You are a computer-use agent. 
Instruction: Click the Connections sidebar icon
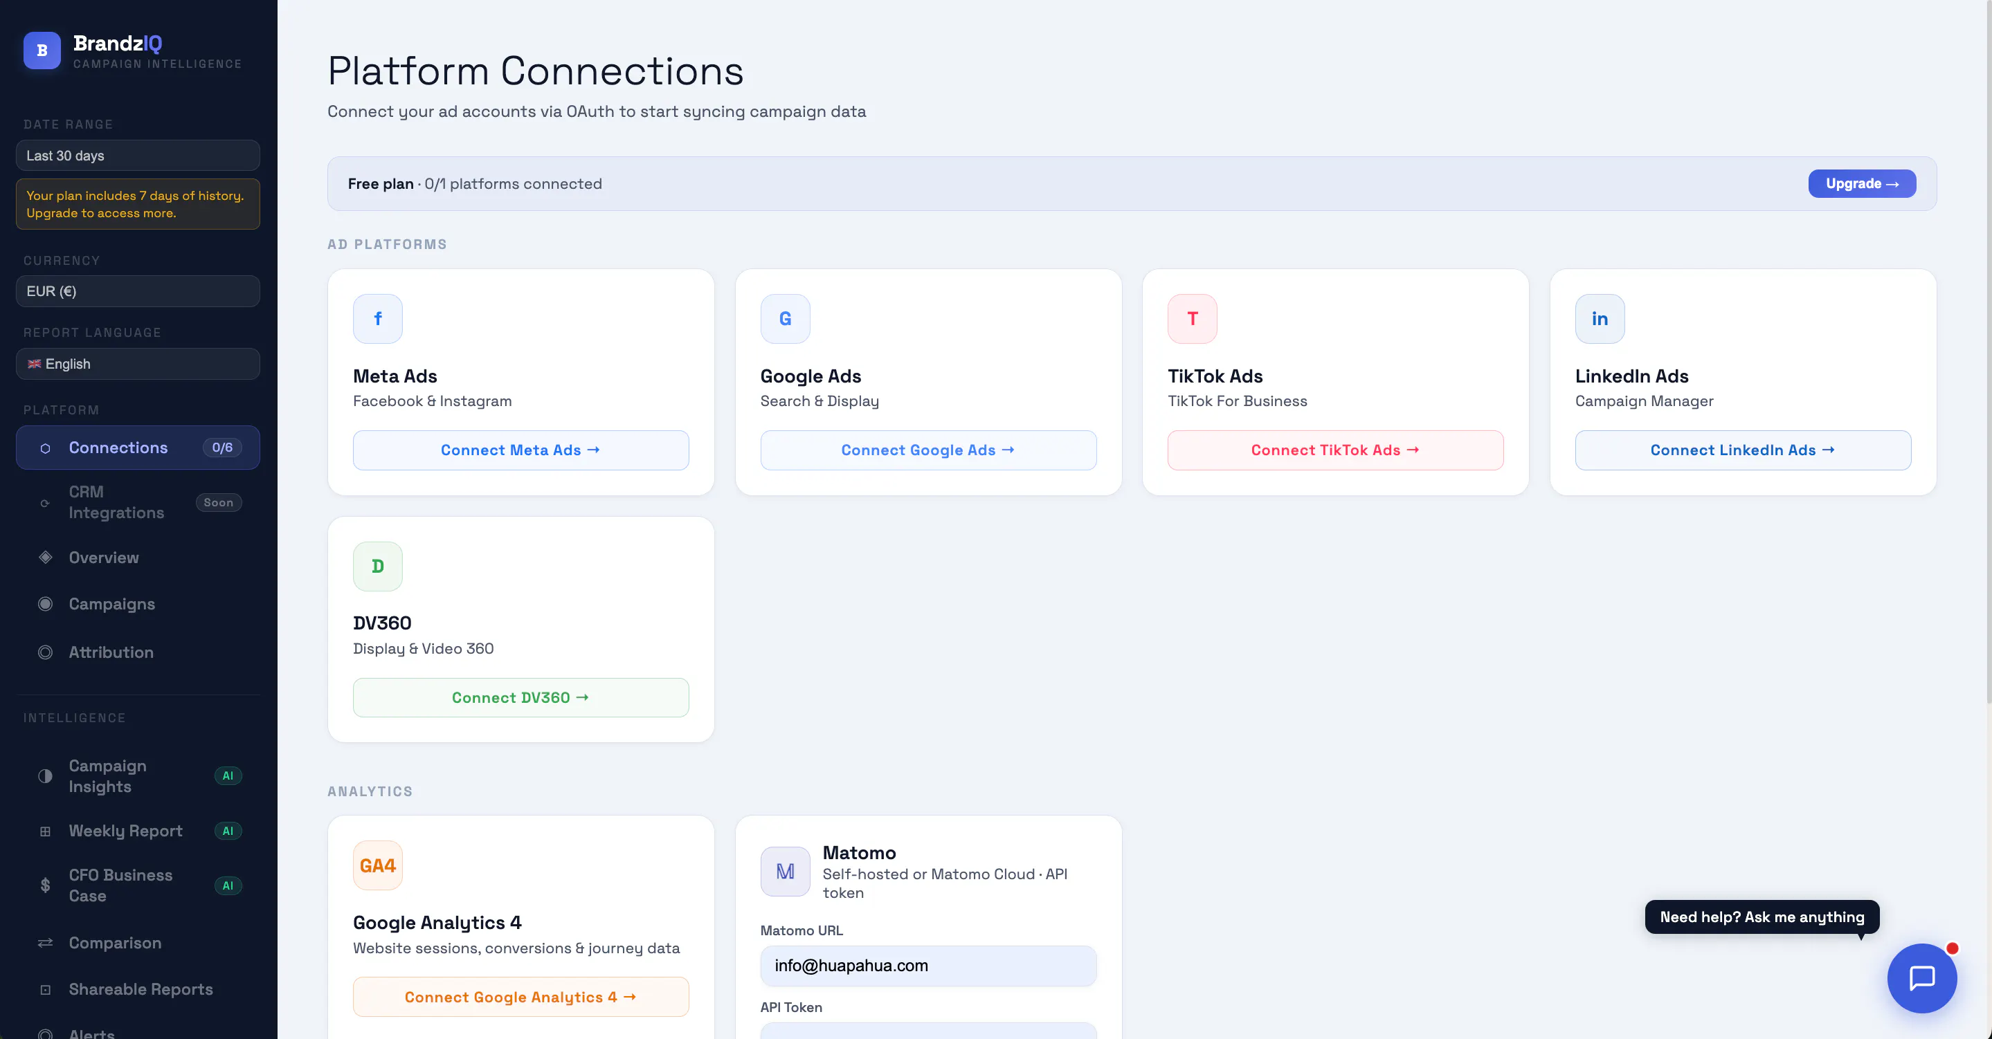(x=46, y=448)
